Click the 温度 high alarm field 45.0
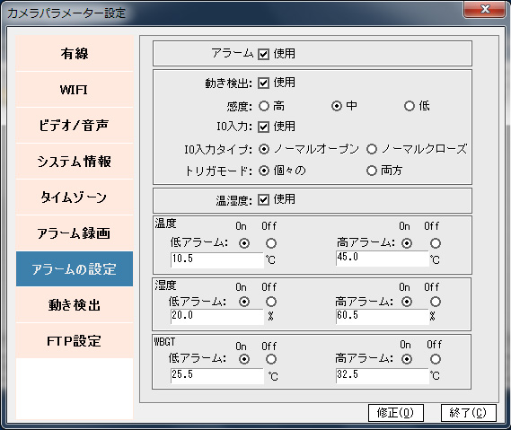511x430 pixels. tap(383, 259)
